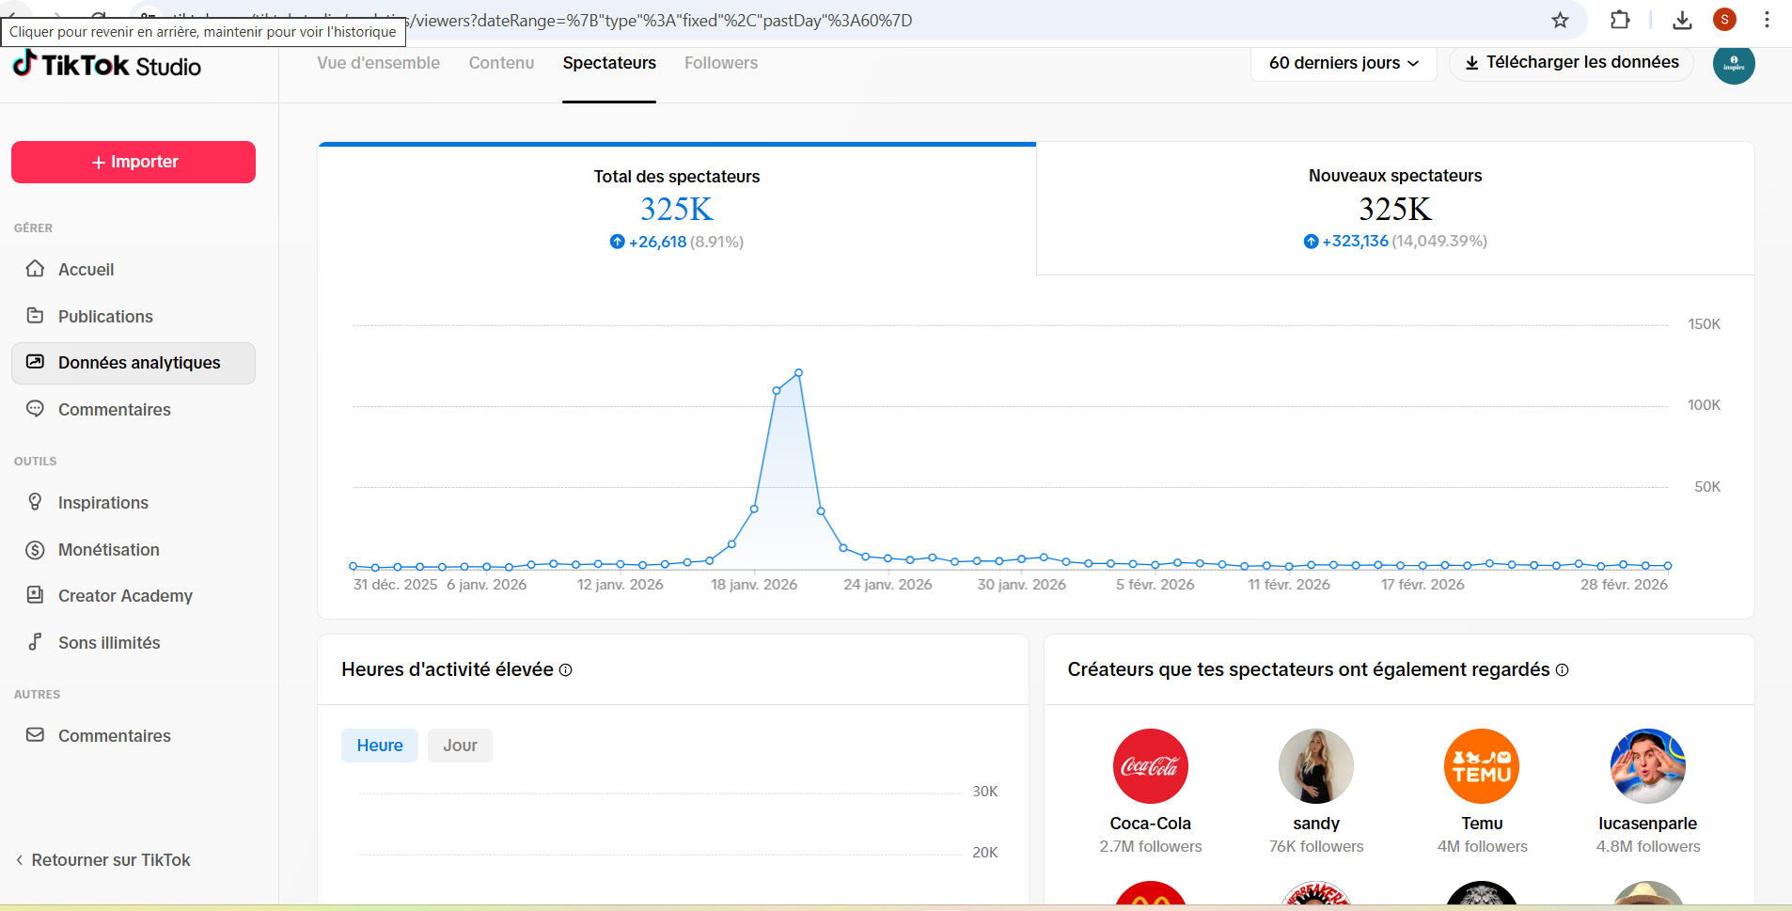Open the browser extensions puzzle icon
Screen dimensions: 1792x911
(x=1619, y=20)
